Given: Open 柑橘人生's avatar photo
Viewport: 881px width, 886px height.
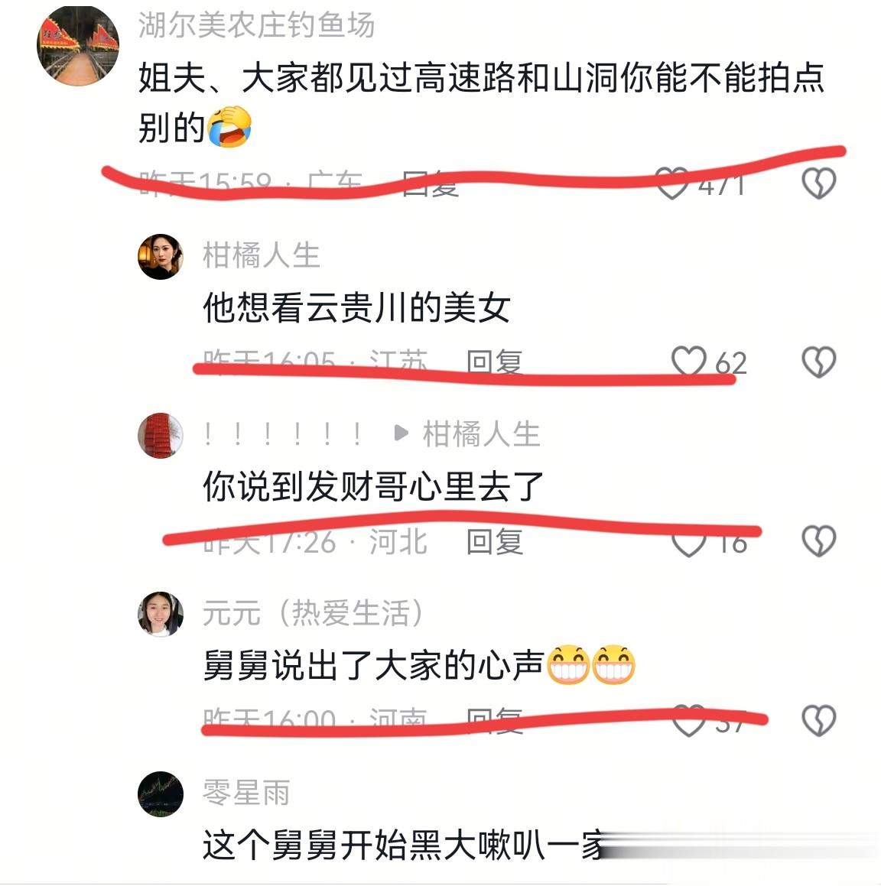Looking at the screenshot, I should click(x=161, y=257).
